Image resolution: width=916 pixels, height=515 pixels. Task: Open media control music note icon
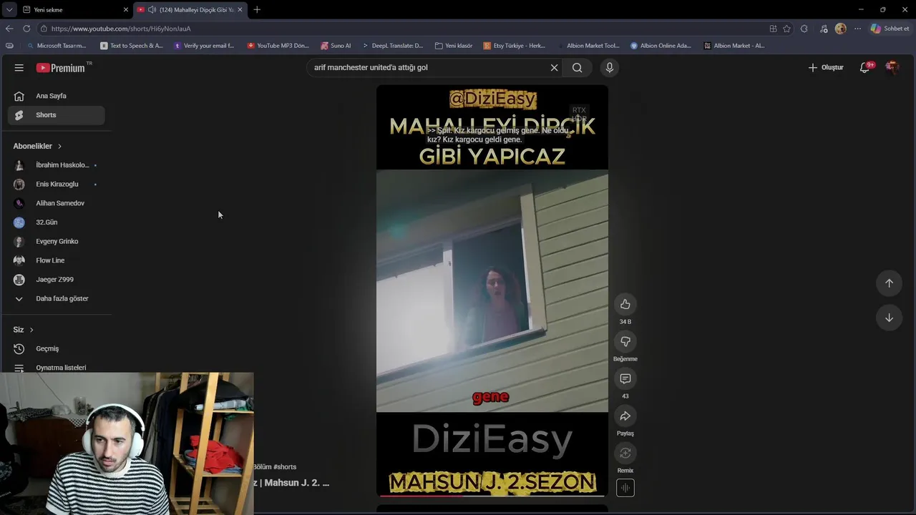tap(824, 29)
